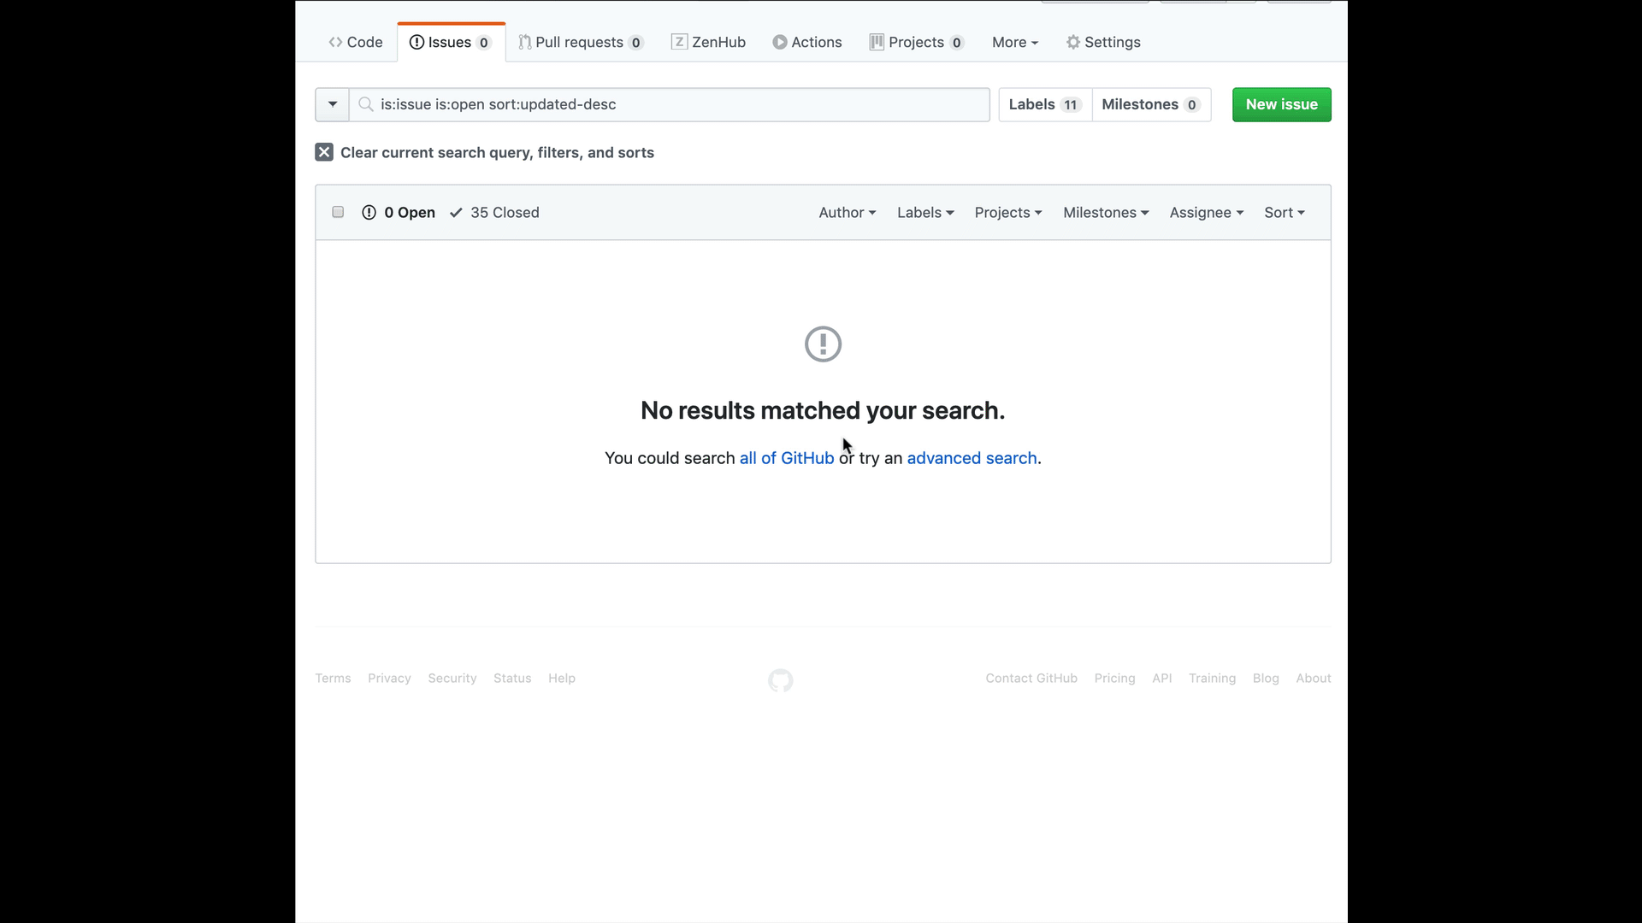Screen dimensions: 1642x923
Task: Click the Projects board icon
Action: 877,42
